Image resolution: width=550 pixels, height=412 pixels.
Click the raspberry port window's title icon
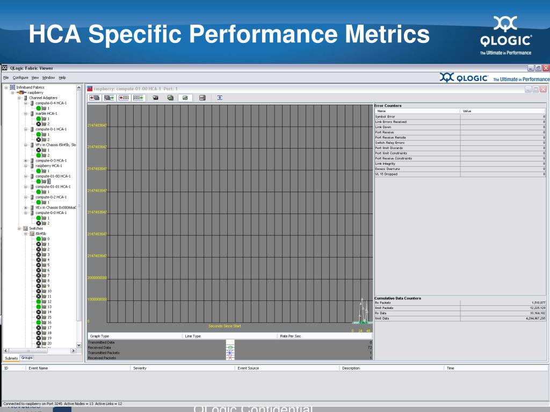[x=90, y=89]
